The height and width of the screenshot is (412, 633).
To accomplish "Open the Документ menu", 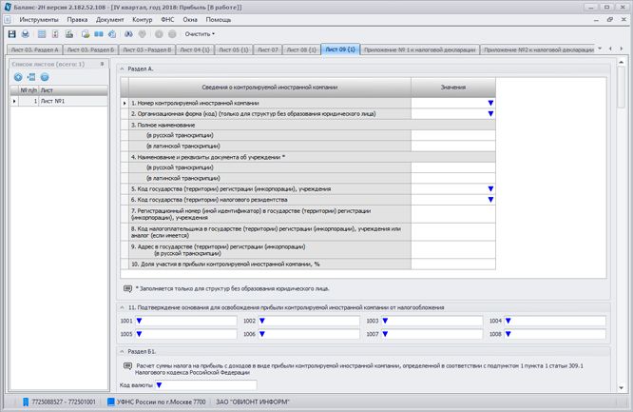I will 110,20.
